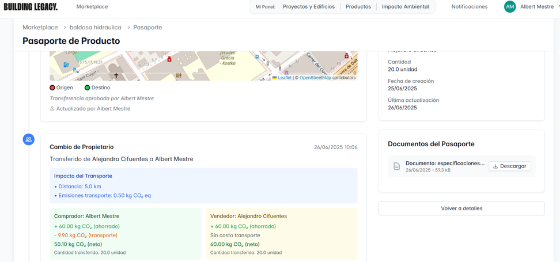
Task: Click the document file icon
Action: click(x=396, y=166)
